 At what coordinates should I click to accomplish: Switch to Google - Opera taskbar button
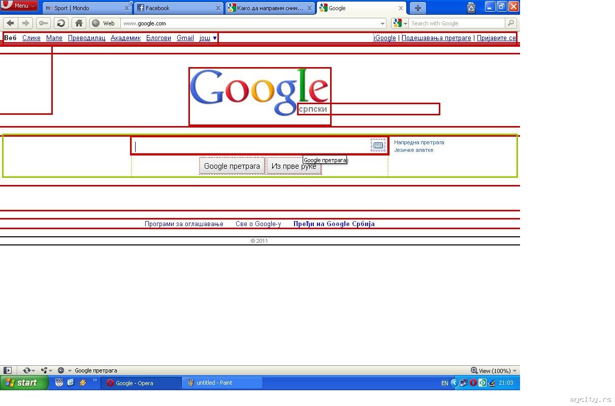pos(141,383)
